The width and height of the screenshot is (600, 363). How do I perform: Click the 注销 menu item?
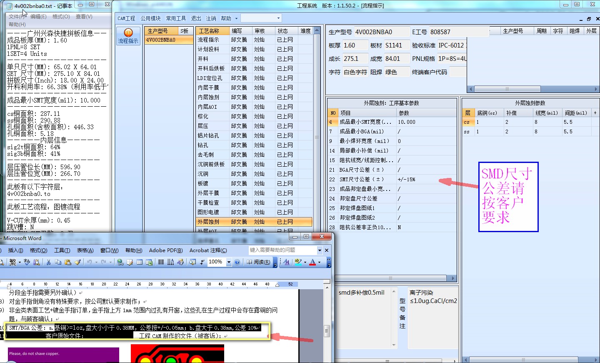click(211, 18)
